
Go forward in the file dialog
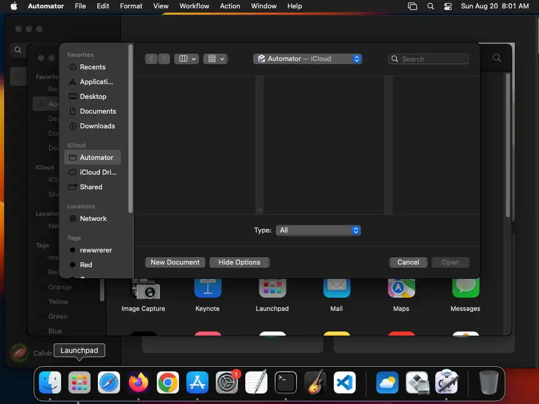point(164,59)
